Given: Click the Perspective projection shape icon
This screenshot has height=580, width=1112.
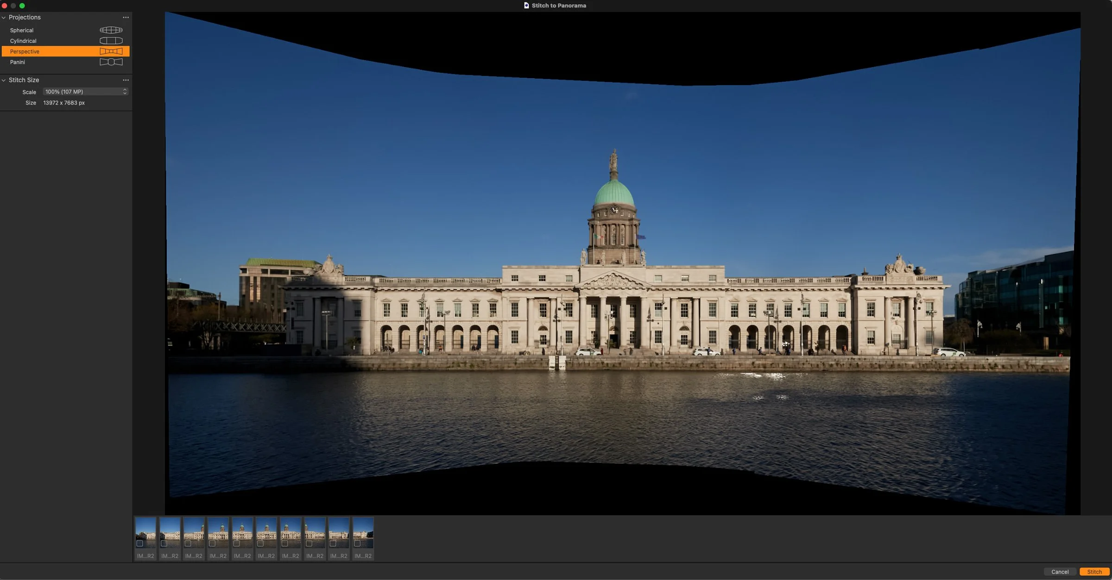Looking at the screenshot, I should [x=111, y=51].
